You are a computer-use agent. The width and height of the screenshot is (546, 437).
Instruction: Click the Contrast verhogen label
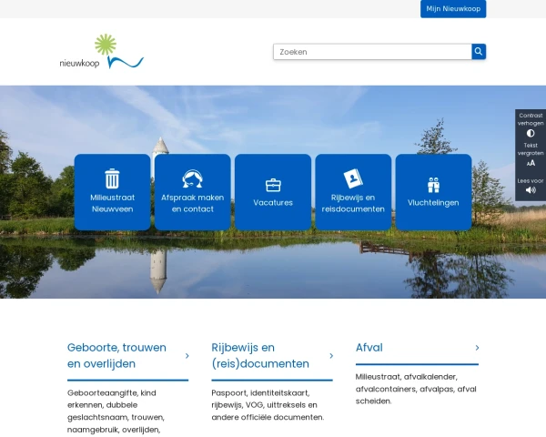click(x=531, y=119)
